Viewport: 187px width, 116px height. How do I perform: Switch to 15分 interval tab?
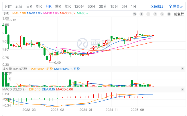[x=114, y=6]
